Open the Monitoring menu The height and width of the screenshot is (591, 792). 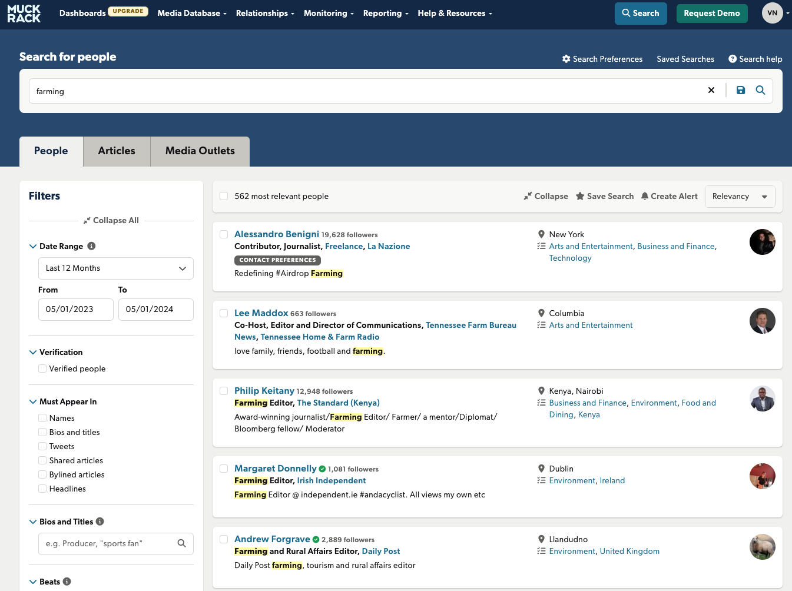tap(329, 13)
